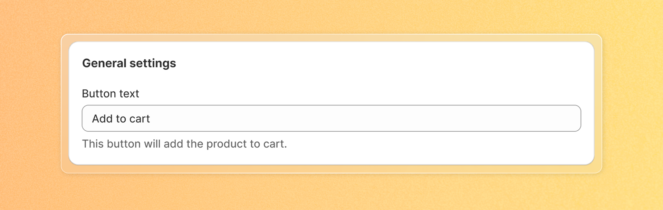The height and width of the screenshot is (210, 663).
Task: Click the "Add to cart" text in the field
Action: (x=121, y=119)
